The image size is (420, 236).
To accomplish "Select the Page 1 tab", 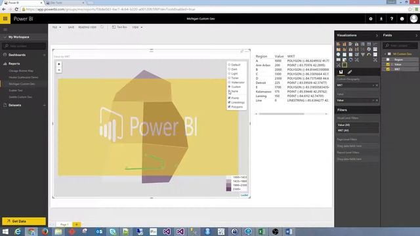I will click(x=64, y=224).
